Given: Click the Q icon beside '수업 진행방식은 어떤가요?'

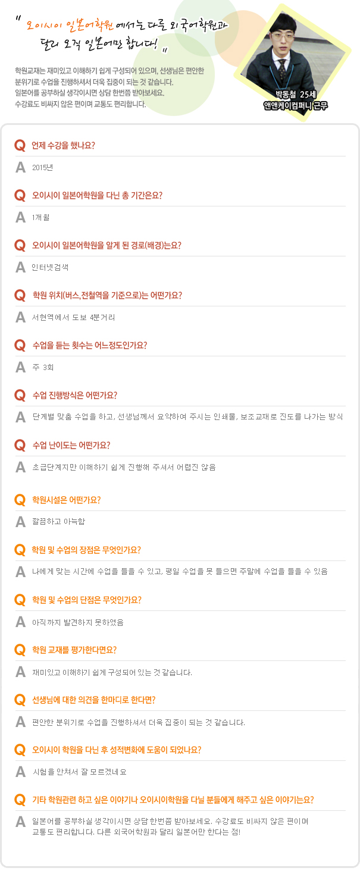Looking at the screenshot, I should (20, 396).
